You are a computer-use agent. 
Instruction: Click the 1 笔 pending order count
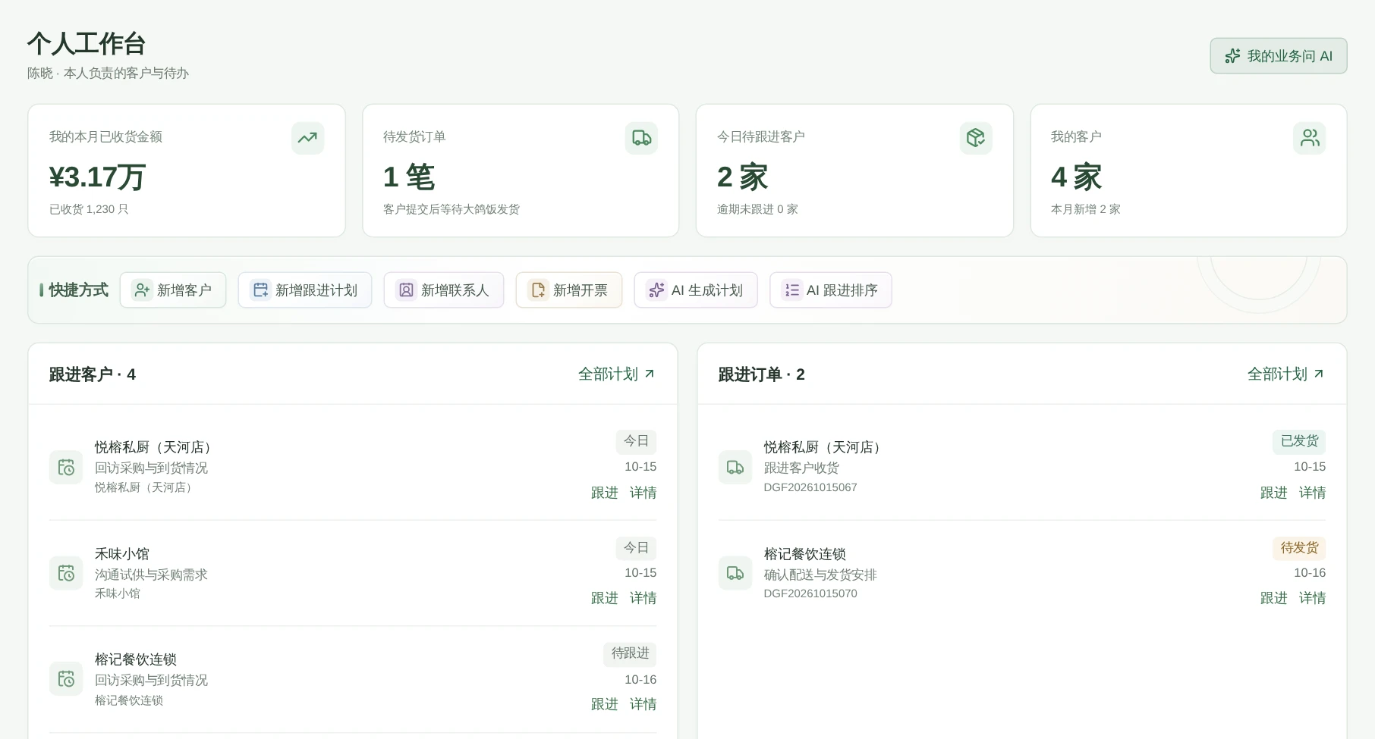(409, 177)
